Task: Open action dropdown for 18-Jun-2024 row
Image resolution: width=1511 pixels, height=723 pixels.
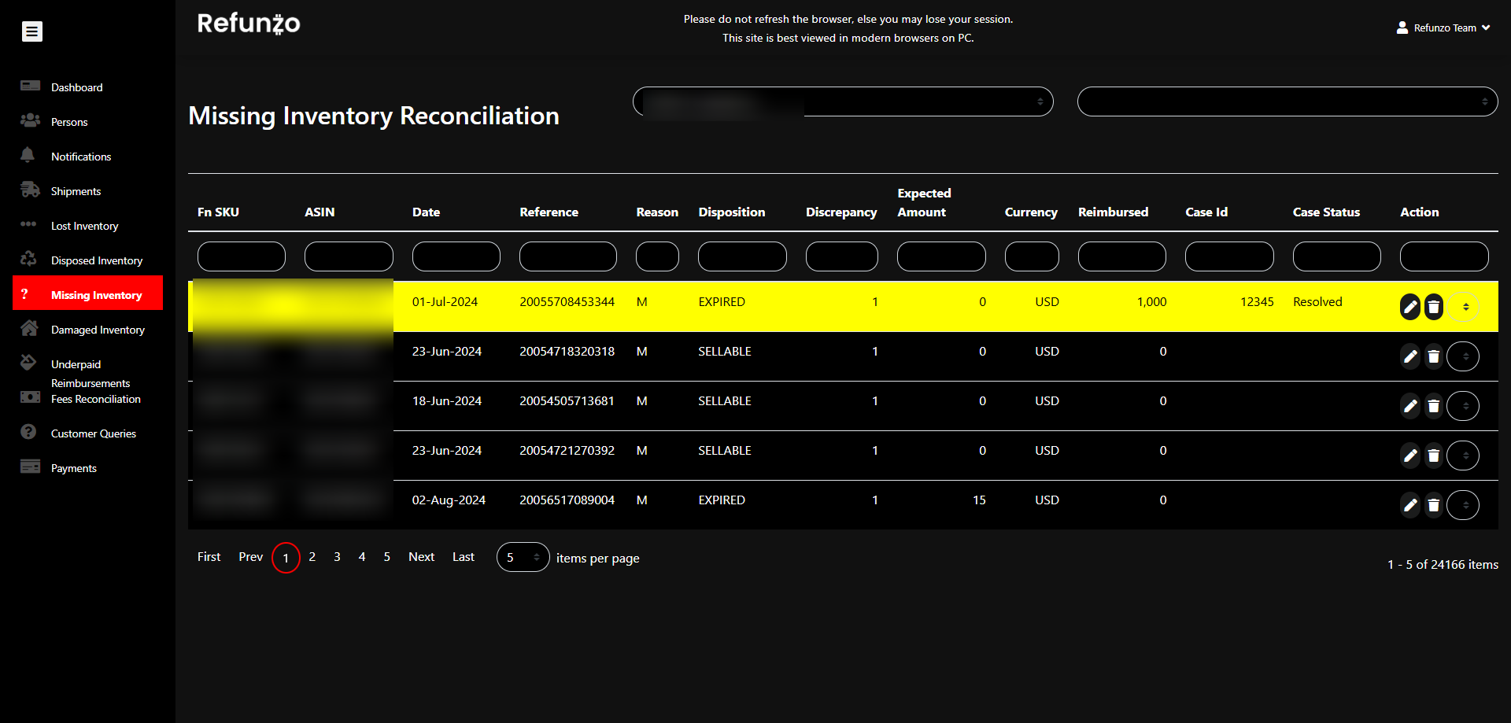Action: coord(1464,406)
